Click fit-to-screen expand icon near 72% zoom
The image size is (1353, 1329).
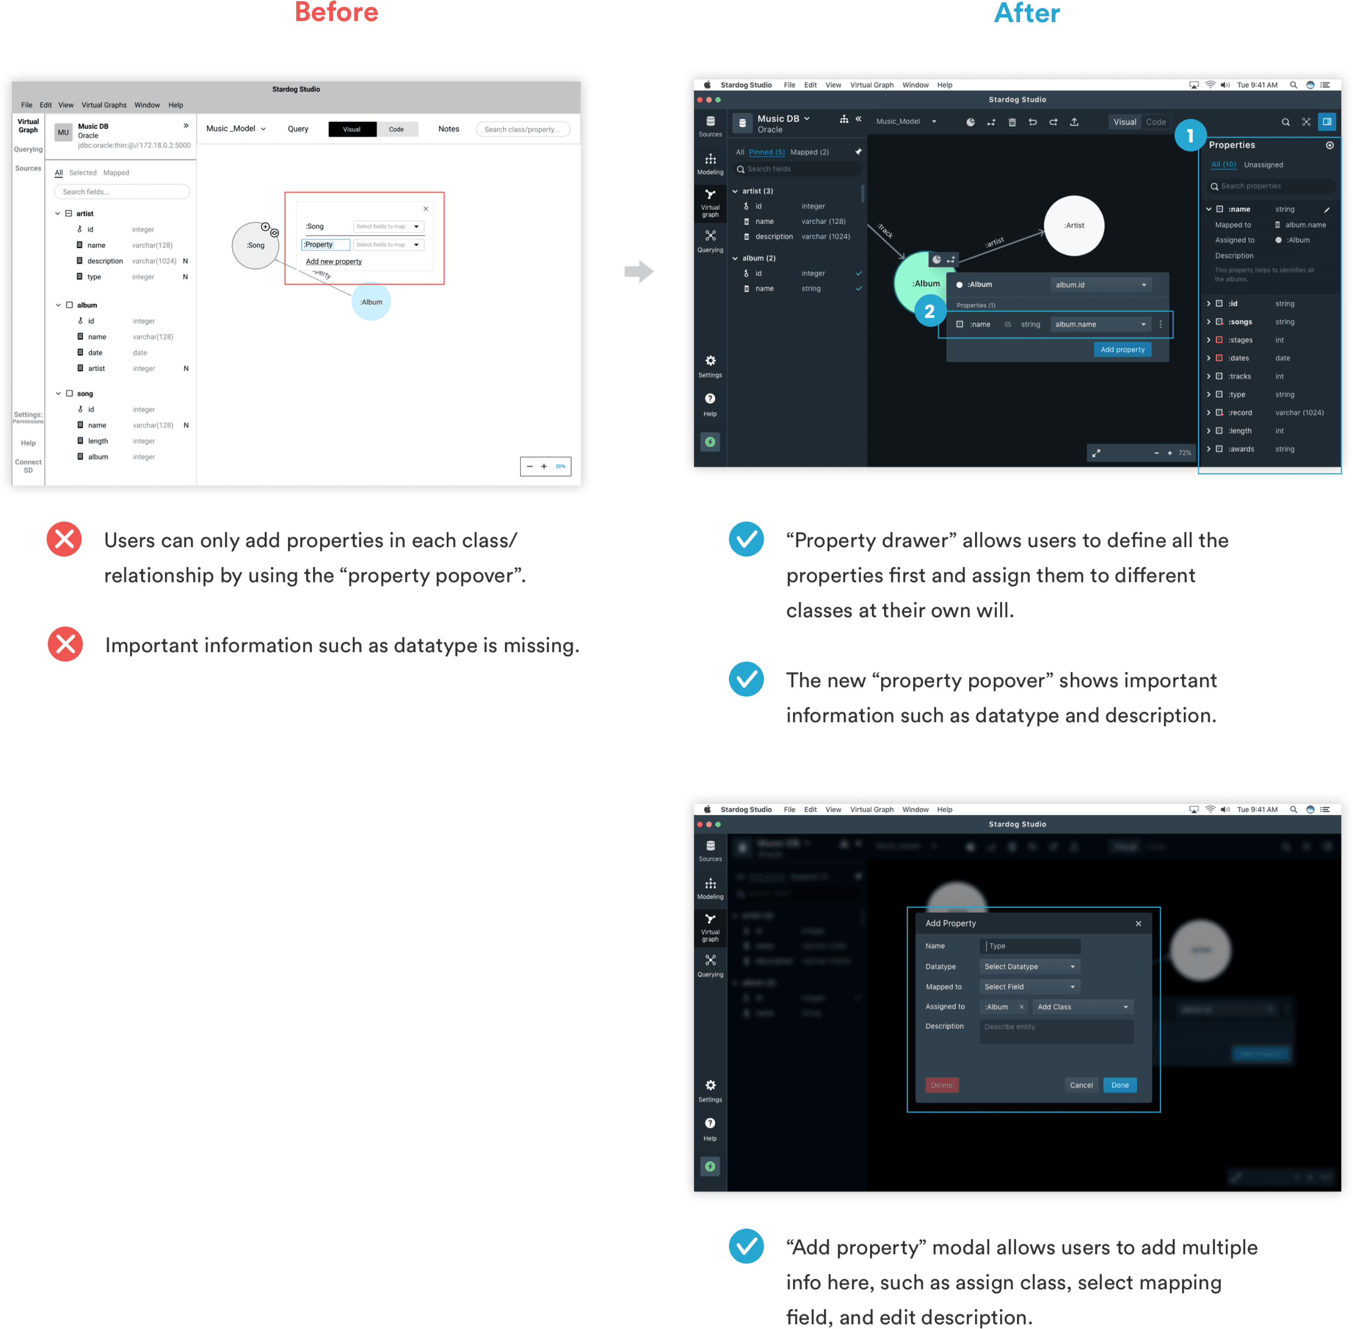point(1096,453)
